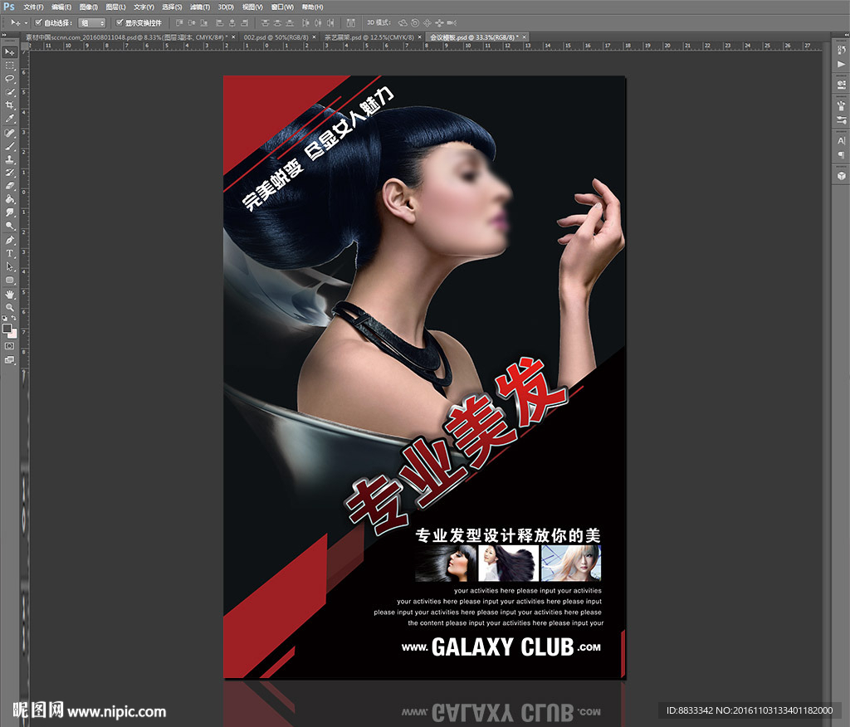This screenshot has height=727, width=850.
Task: Select the Spot Healing Brush tool
Action: [x=10, y=133]
